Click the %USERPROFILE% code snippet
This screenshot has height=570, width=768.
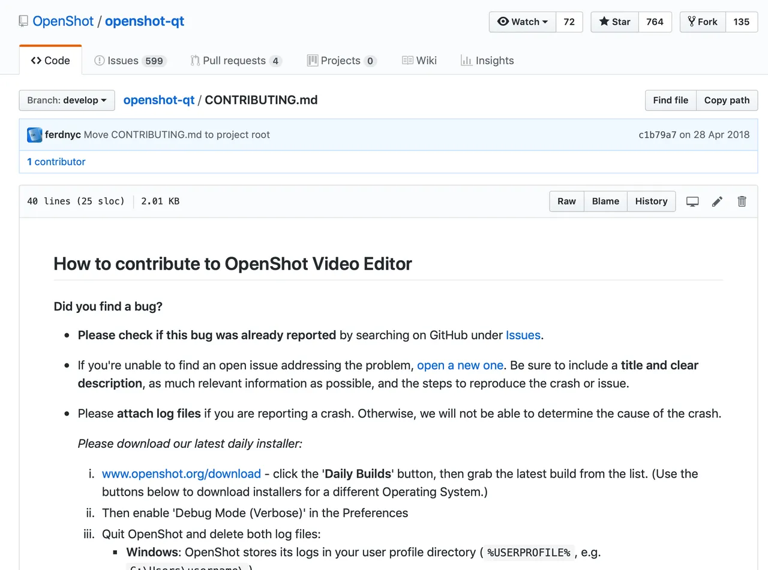[x=529, y=553]
